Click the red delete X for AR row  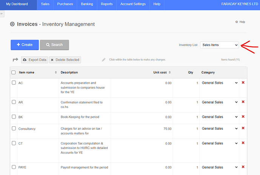click(x=243, y=102)
